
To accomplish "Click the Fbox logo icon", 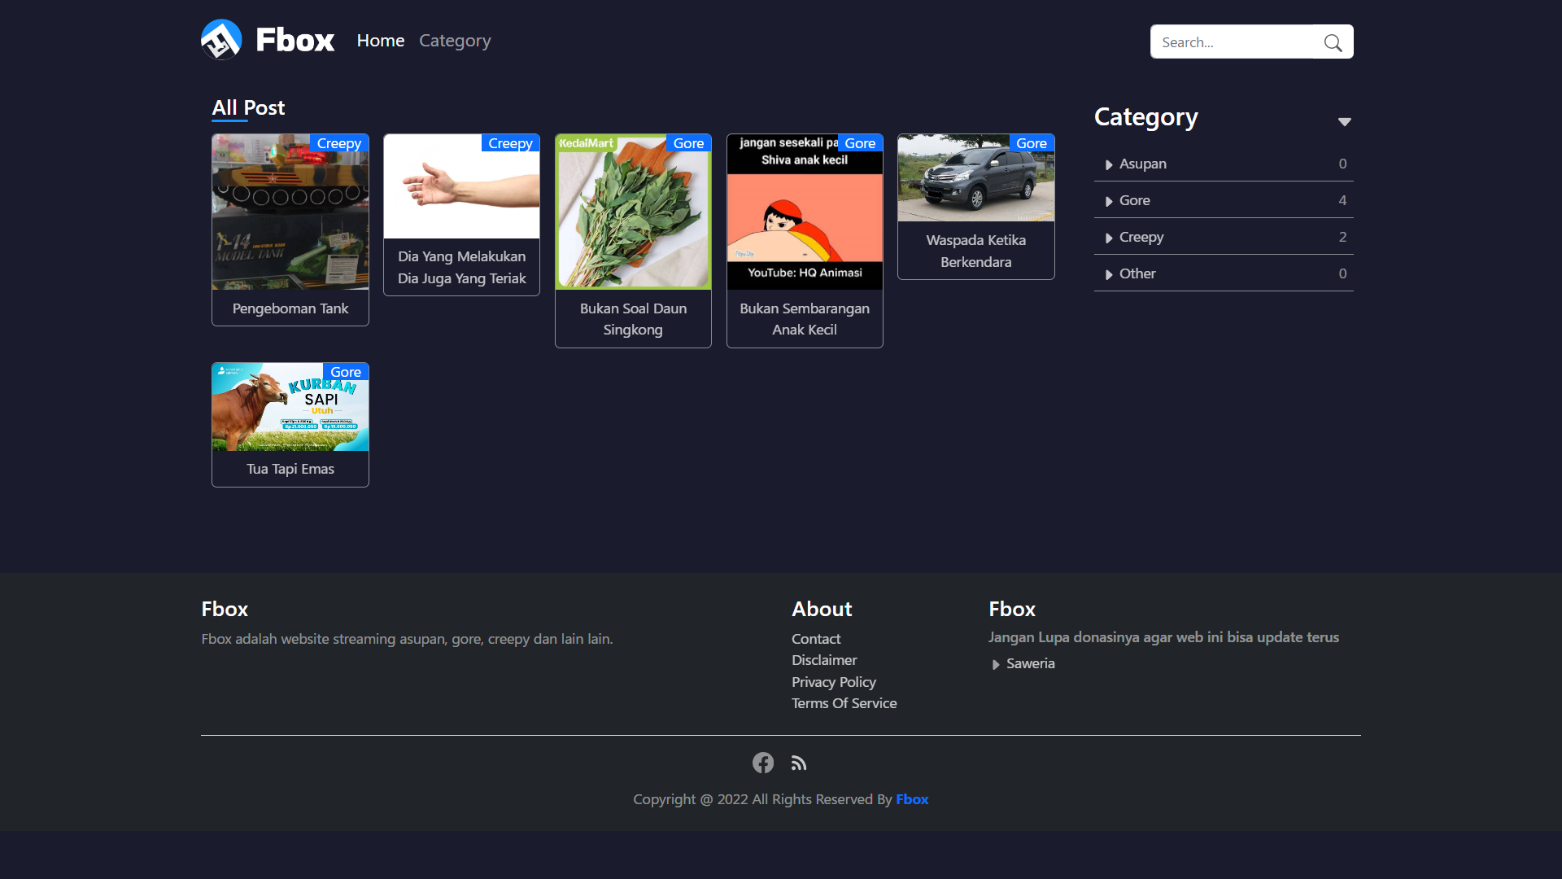I will (x=221, y=40).
